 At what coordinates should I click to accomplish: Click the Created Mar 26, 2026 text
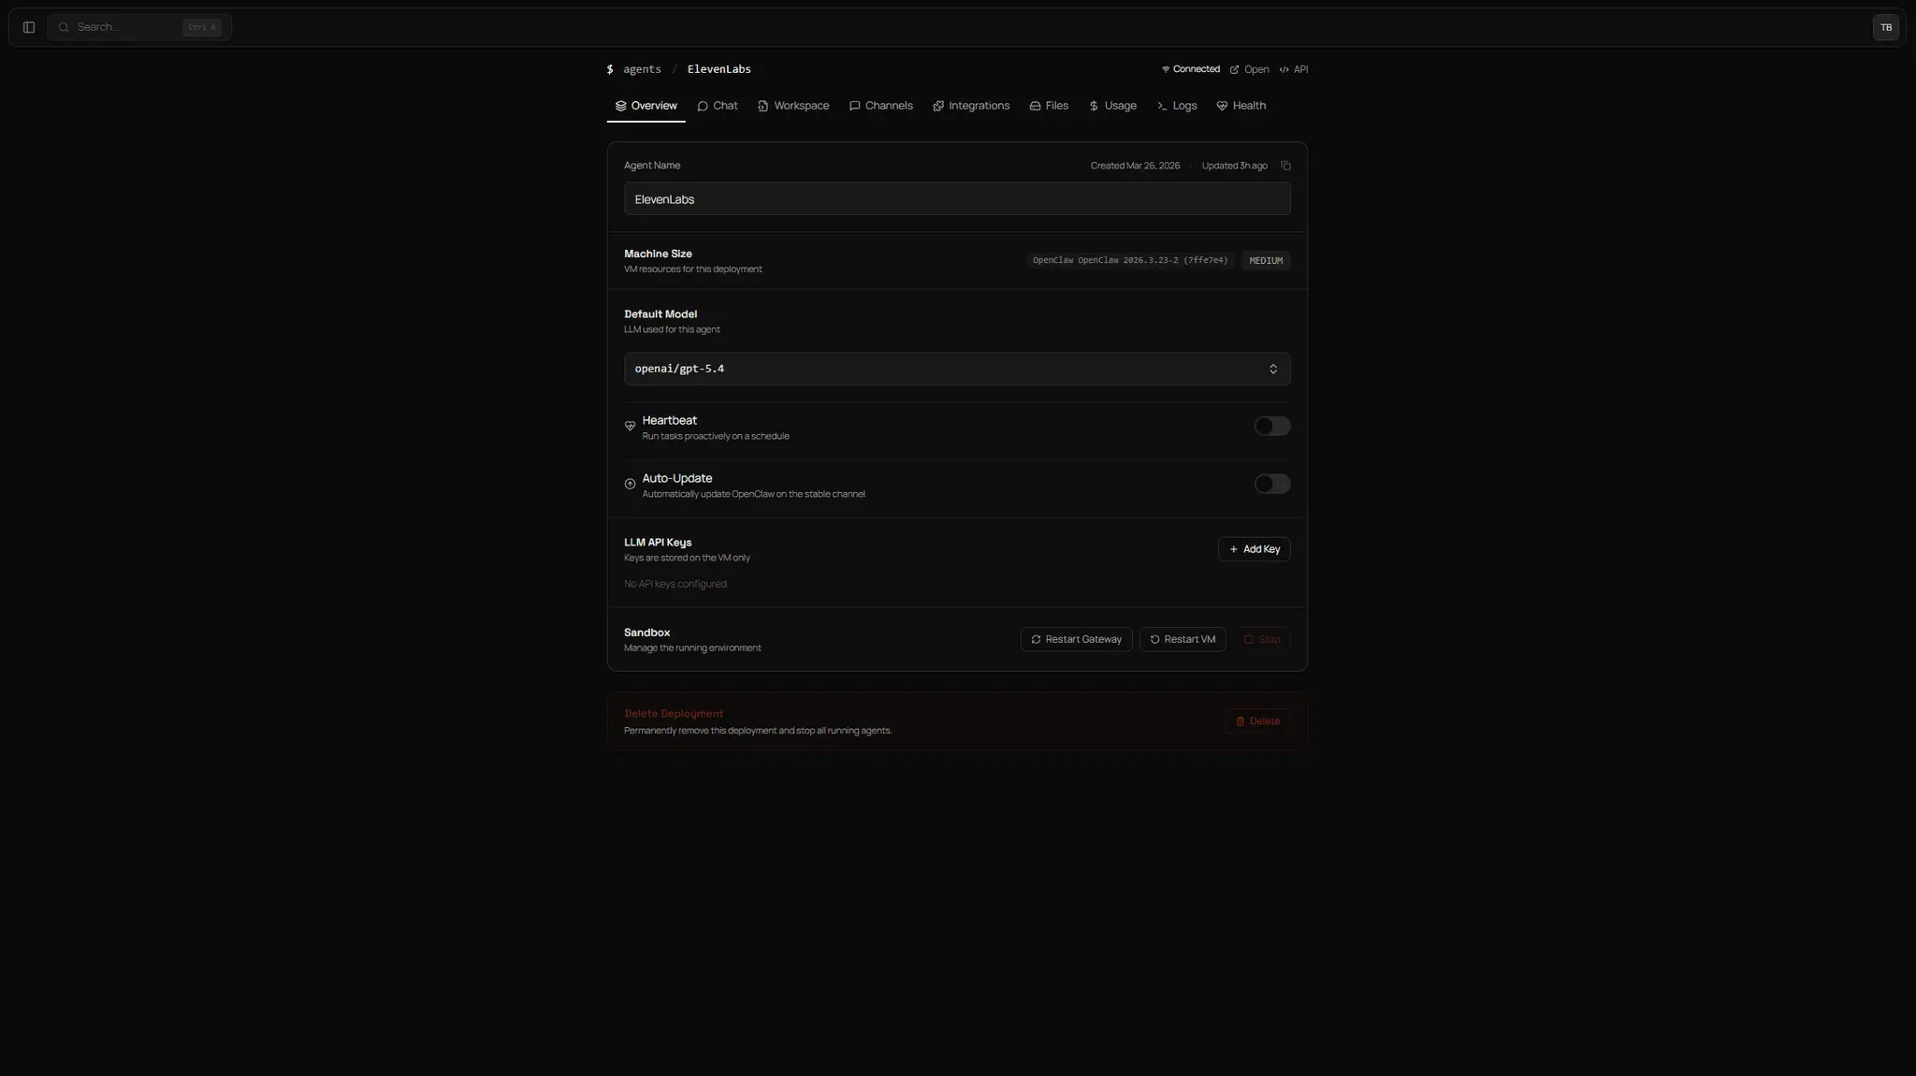(1135, 166)
